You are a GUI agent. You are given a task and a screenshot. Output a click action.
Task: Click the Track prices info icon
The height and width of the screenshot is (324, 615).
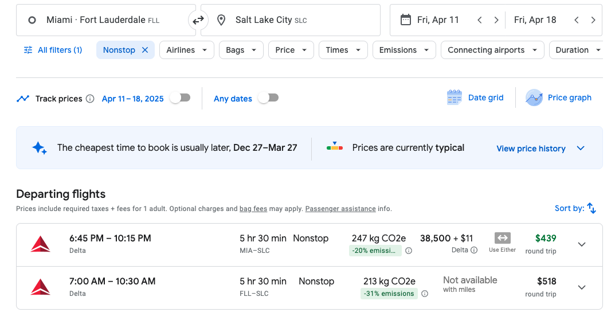(90, 99)
